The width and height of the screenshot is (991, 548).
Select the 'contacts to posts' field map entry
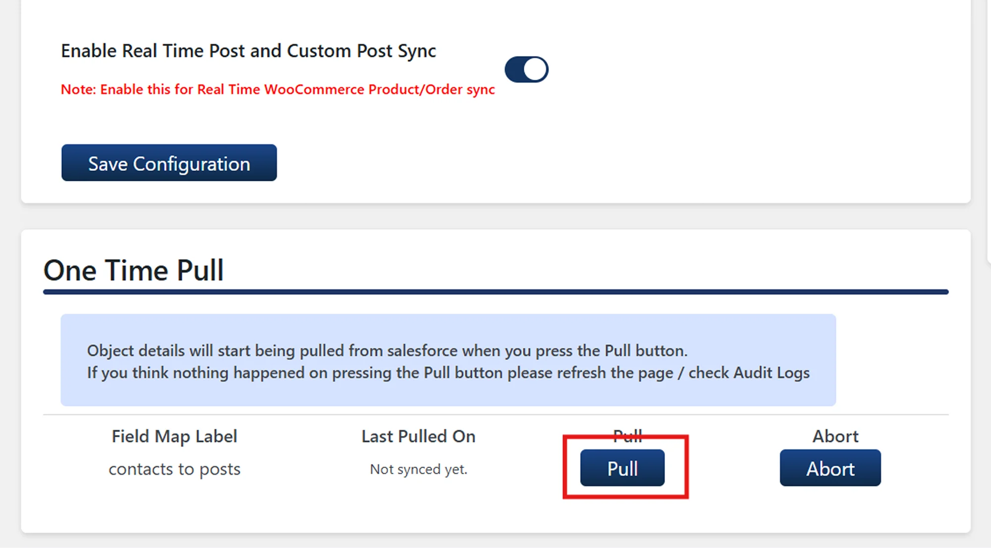tap(174, 469)
